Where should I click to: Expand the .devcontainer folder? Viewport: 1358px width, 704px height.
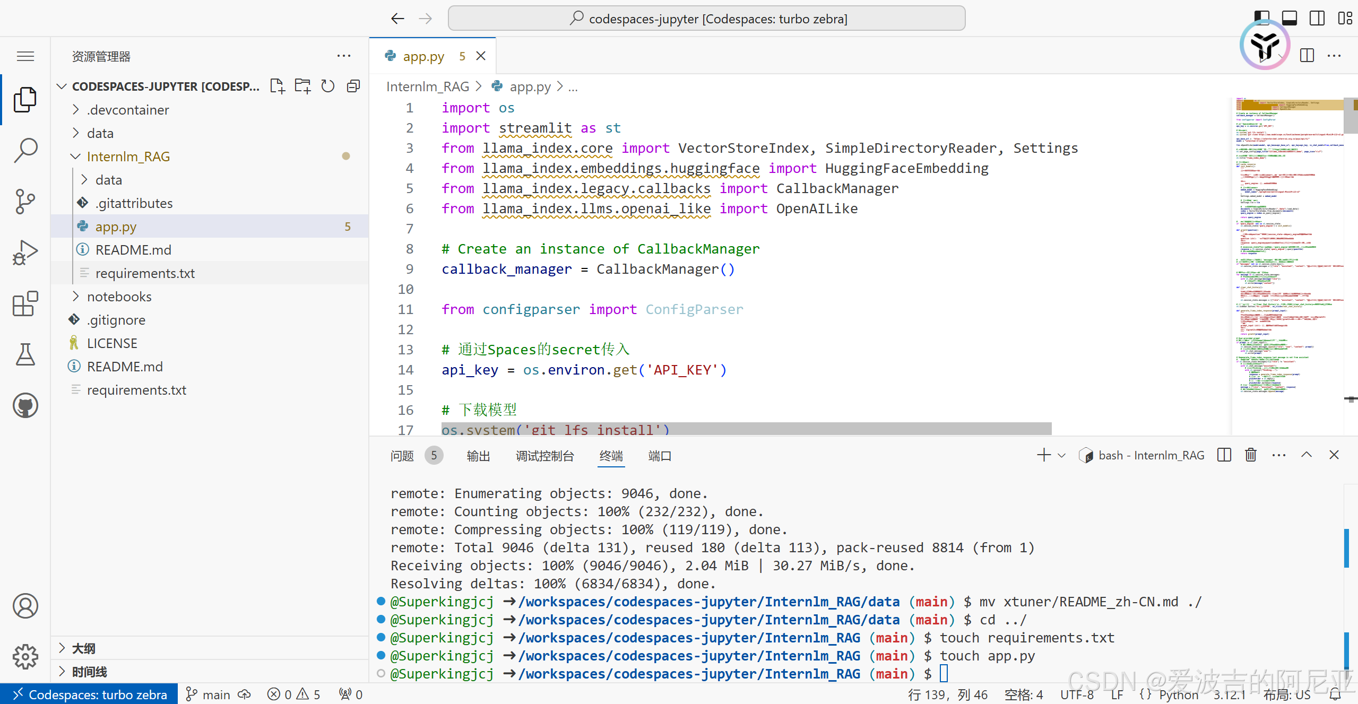pyautogui.click(x=128, y=110)
